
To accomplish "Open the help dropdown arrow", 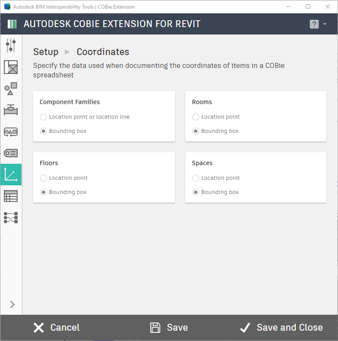I will pos(325,24).
